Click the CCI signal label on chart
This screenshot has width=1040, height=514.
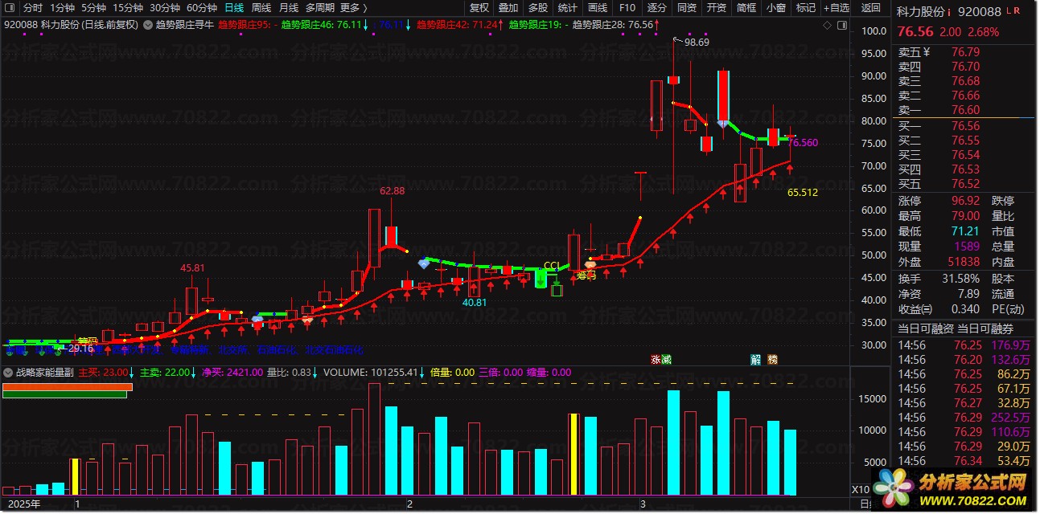(552, 266)
